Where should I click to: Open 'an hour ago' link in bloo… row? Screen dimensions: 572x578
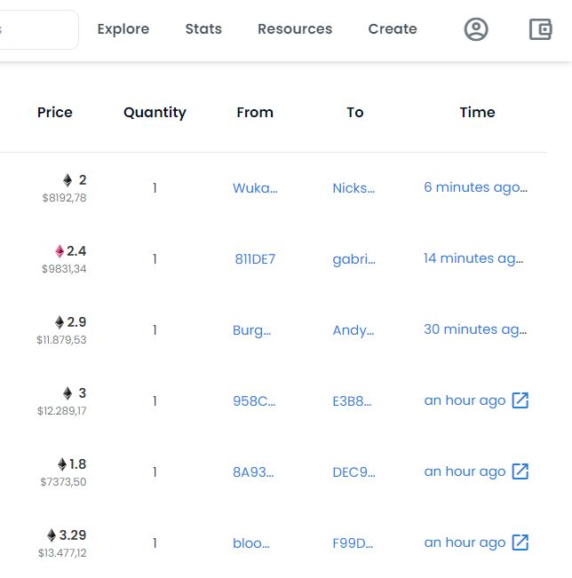click(465, 543)
